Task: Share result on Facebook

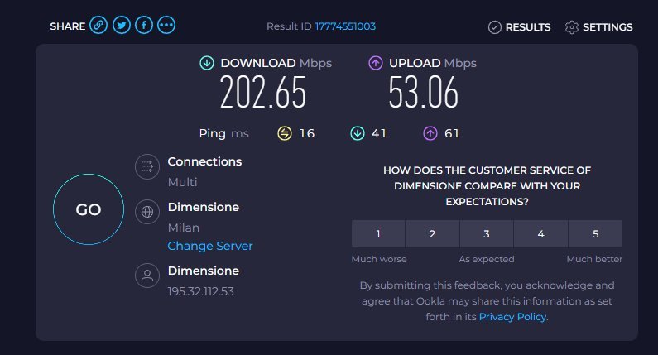Action: pyautogui.click(x=144, y=26)
